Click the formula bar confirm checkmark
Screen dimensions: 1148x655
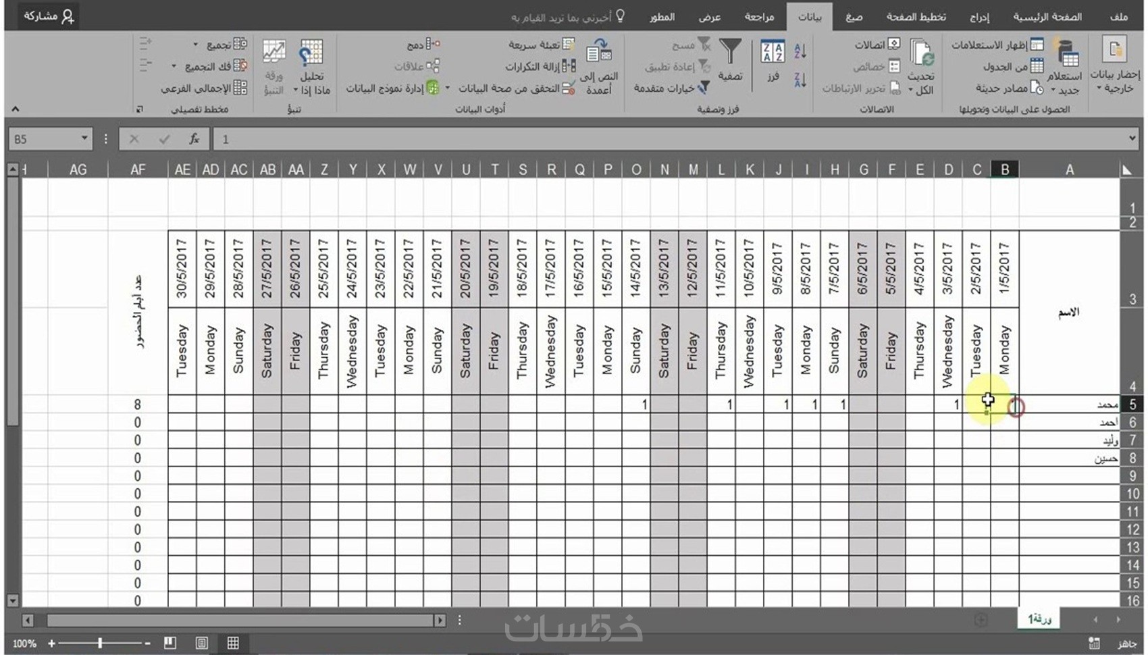[x=164, y=139]
